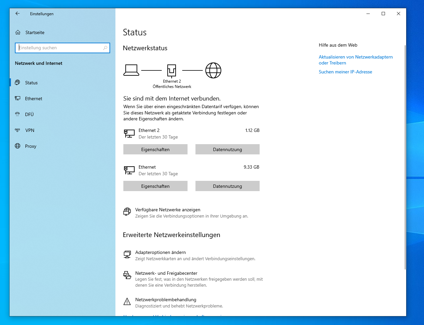Open Aktualisieren von Netzwerkadaptern oder Treibern link
424x325 pixels.
pos(356,60)
